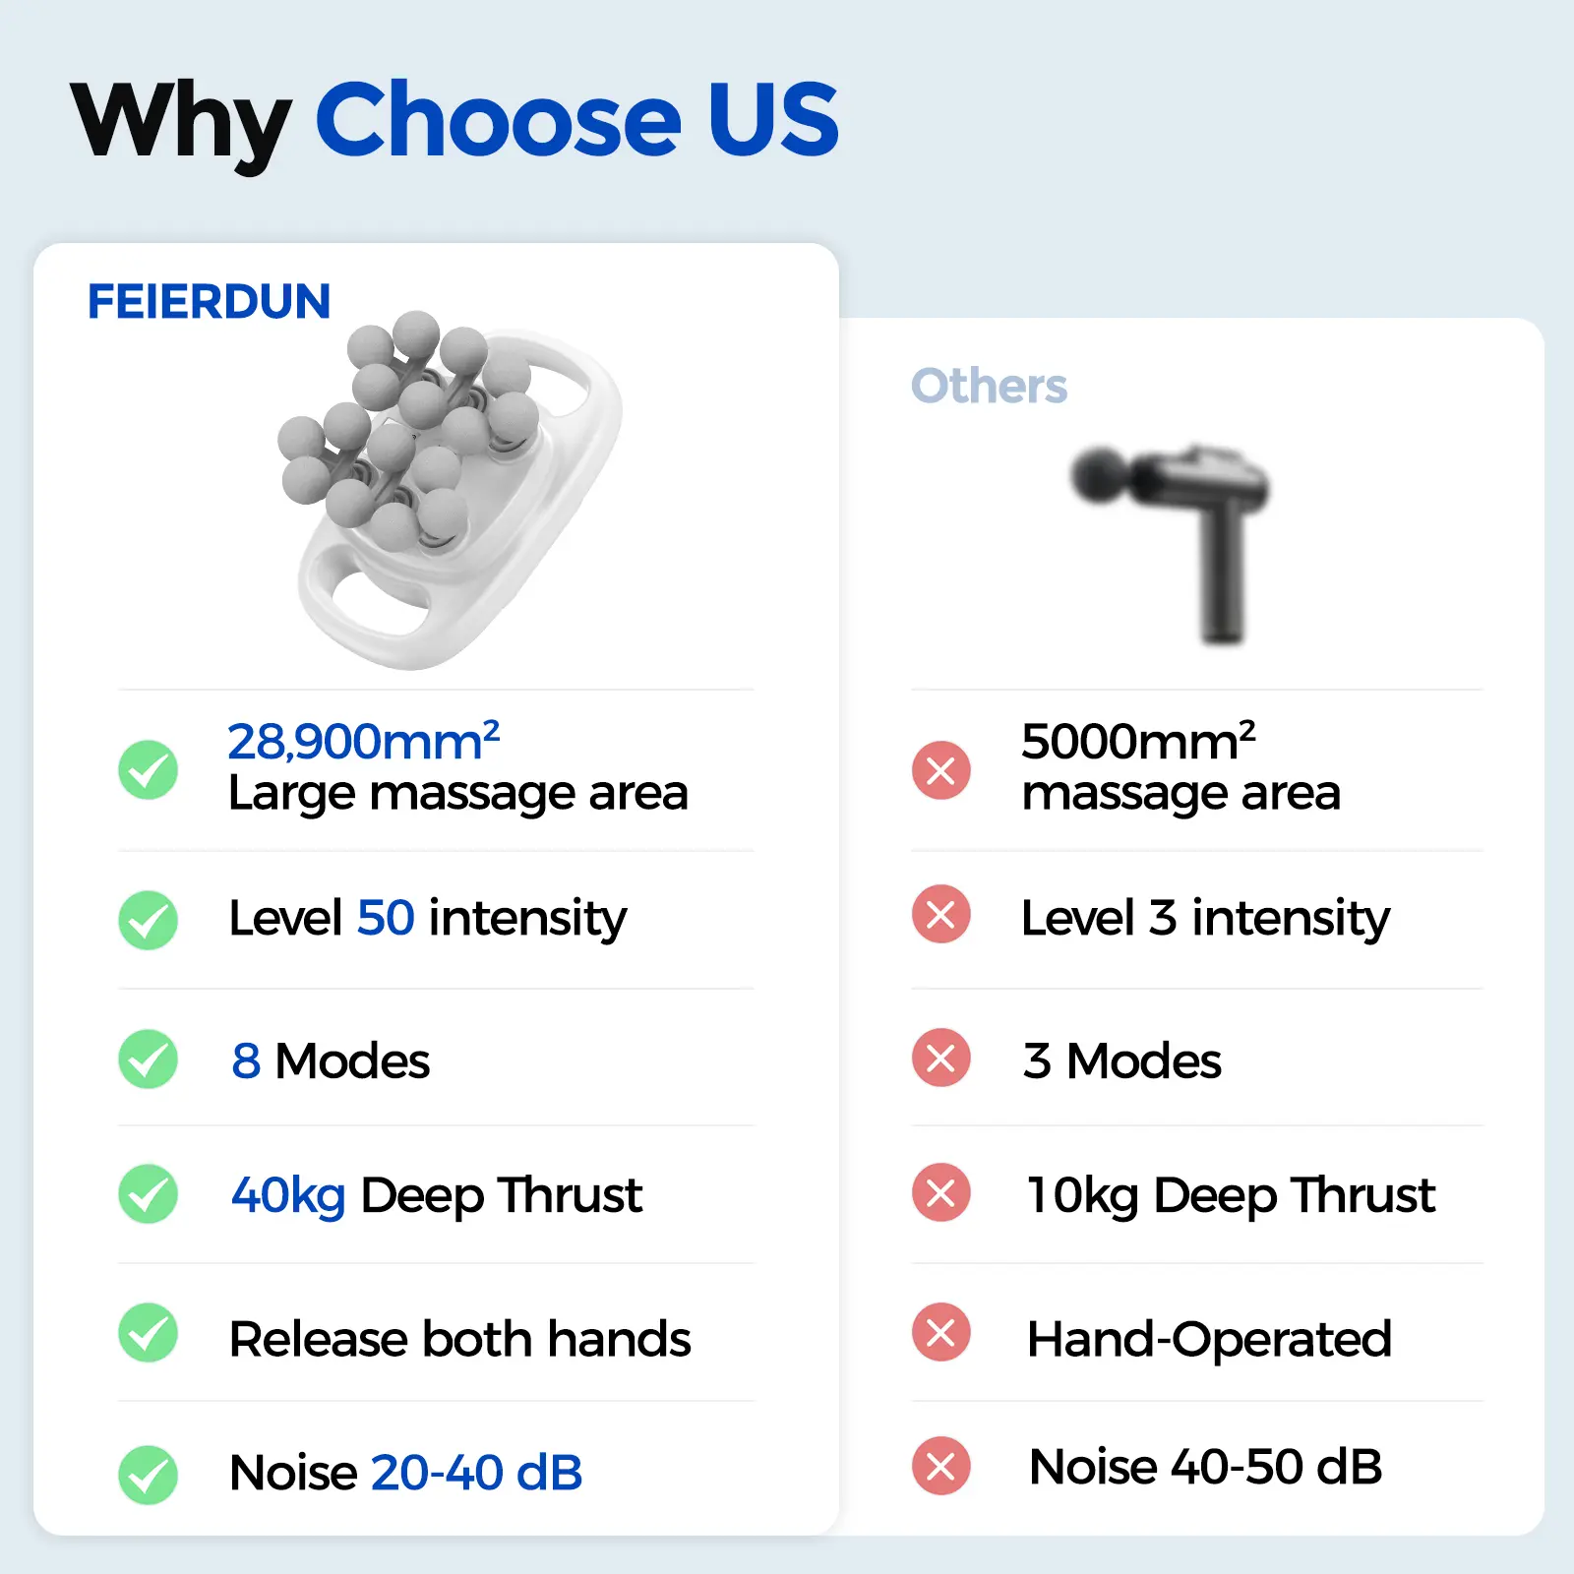1574x1574 pixels.
Task: Click the Hand-Operated text
Action: click(1209, 1339)
